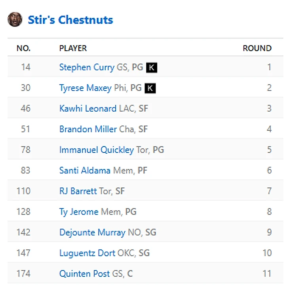Click Ty Jerome player name
Image resolution: width=289 pixels, height=295 pixels.
click(x=78, y=211)
